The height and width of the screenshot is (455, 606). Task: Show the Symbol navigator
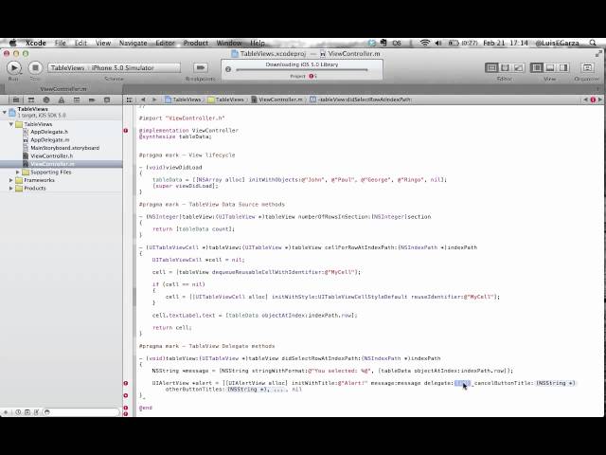point(31,100)
